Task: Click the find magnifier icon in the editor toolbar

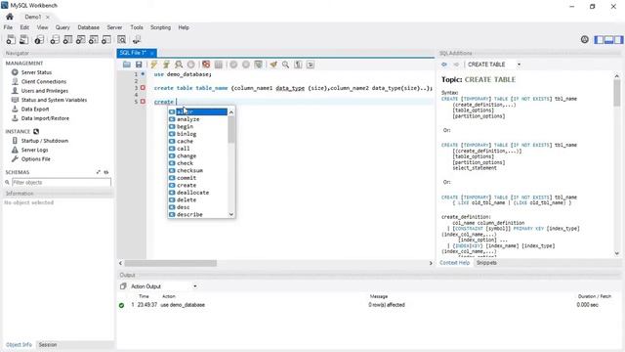Action: click(286, 65)
